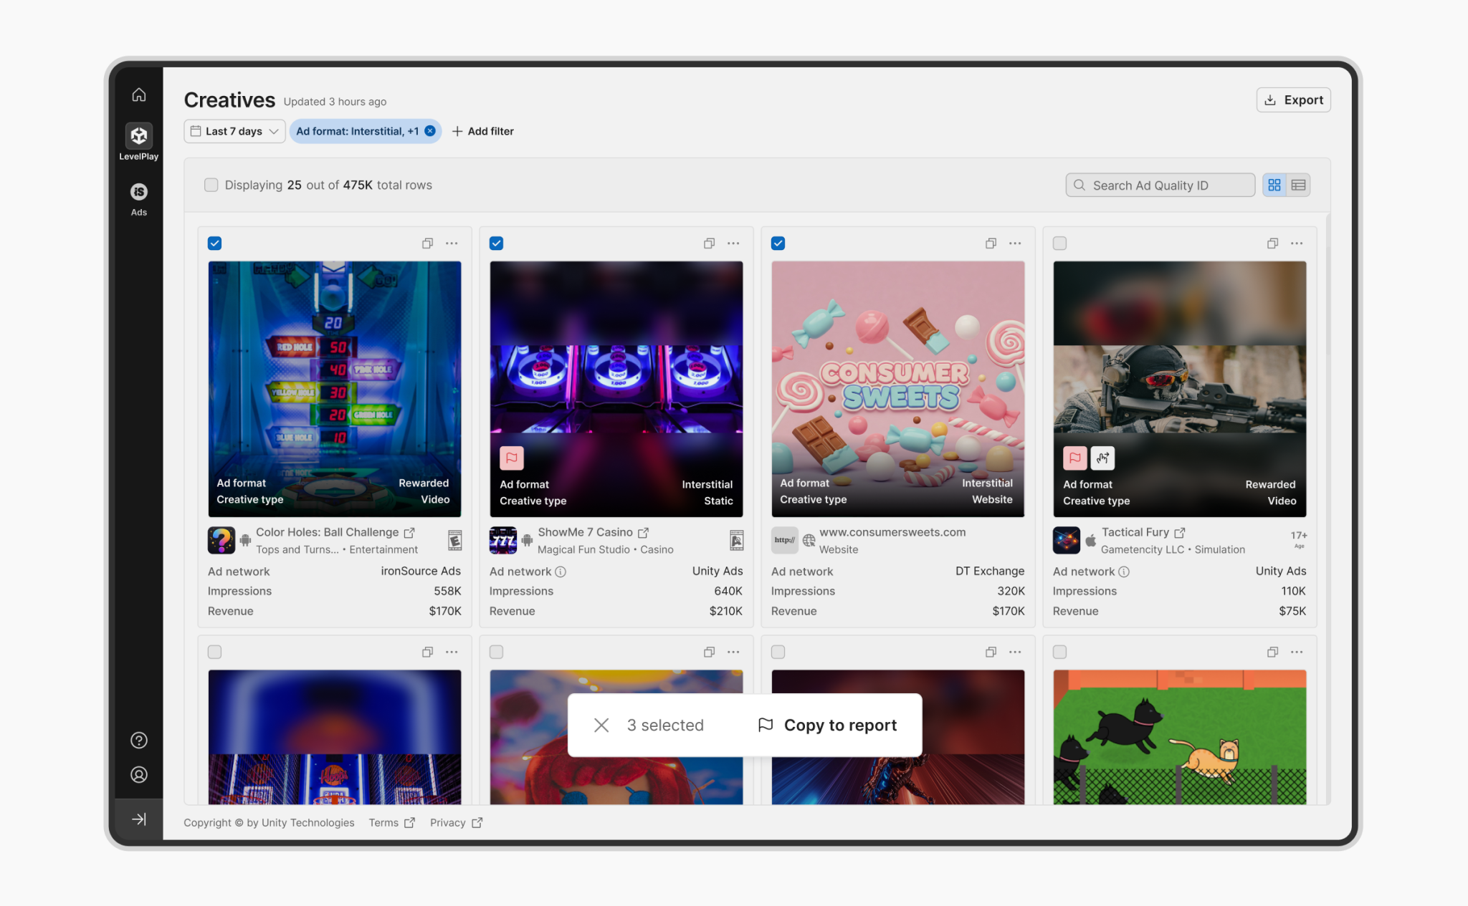Check the select-all rows checkbox
The image size is (1468, 906).
pos(211,185)
